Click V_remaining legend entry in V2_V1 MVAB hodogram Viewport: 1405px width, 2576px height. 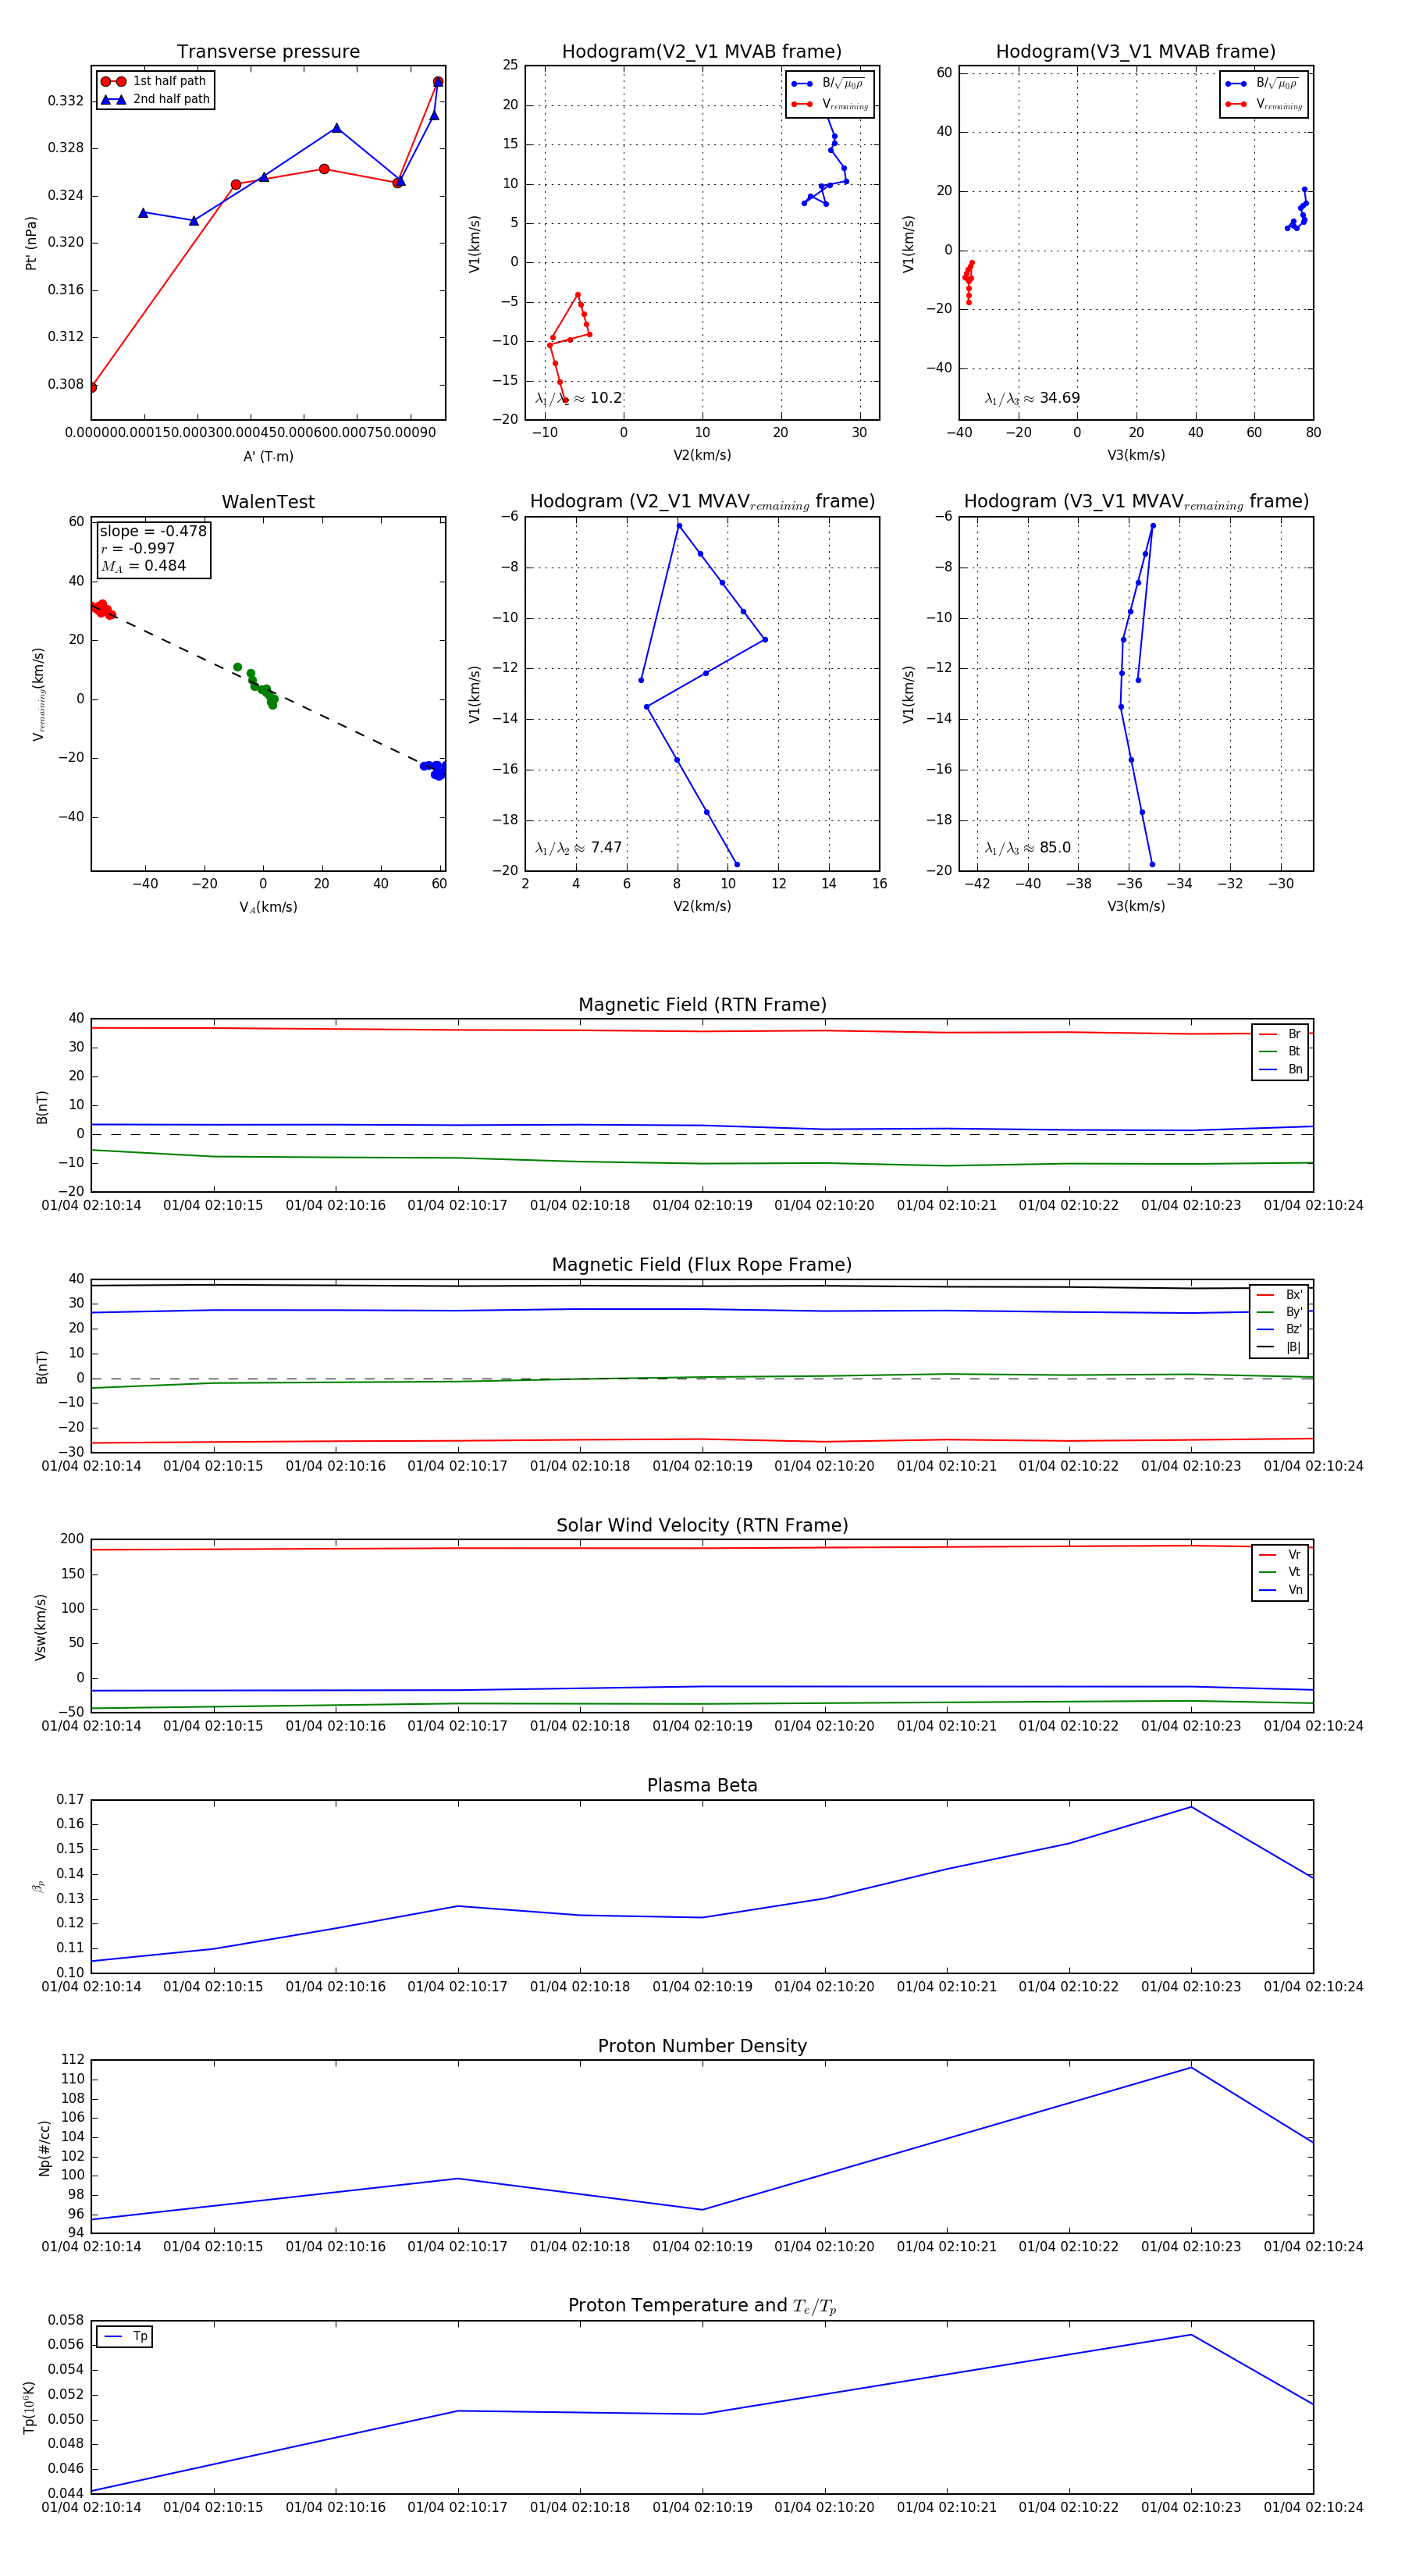830,104
